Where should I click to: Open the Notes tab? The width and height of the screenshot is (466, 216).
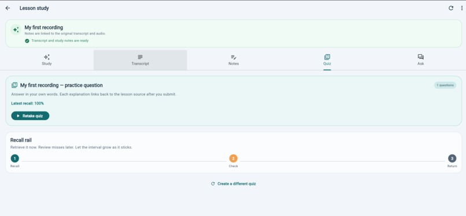click(234, 60)
